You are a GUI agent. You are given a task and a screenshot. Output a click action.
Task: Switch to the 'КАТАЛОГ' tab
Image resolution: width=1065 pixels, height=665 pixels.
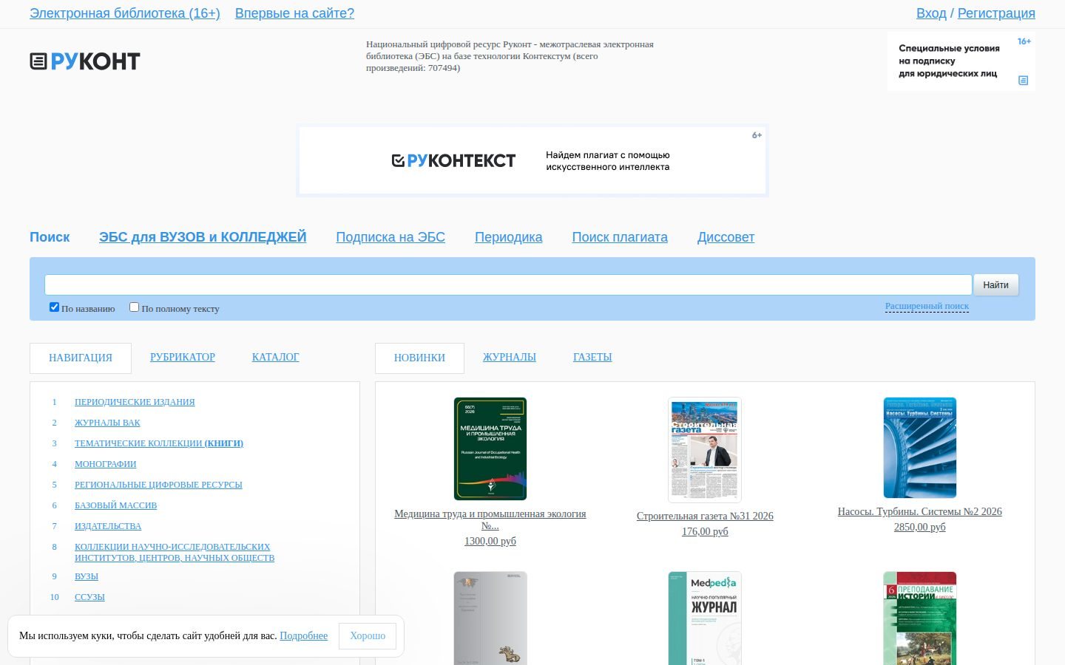(275, 357)
